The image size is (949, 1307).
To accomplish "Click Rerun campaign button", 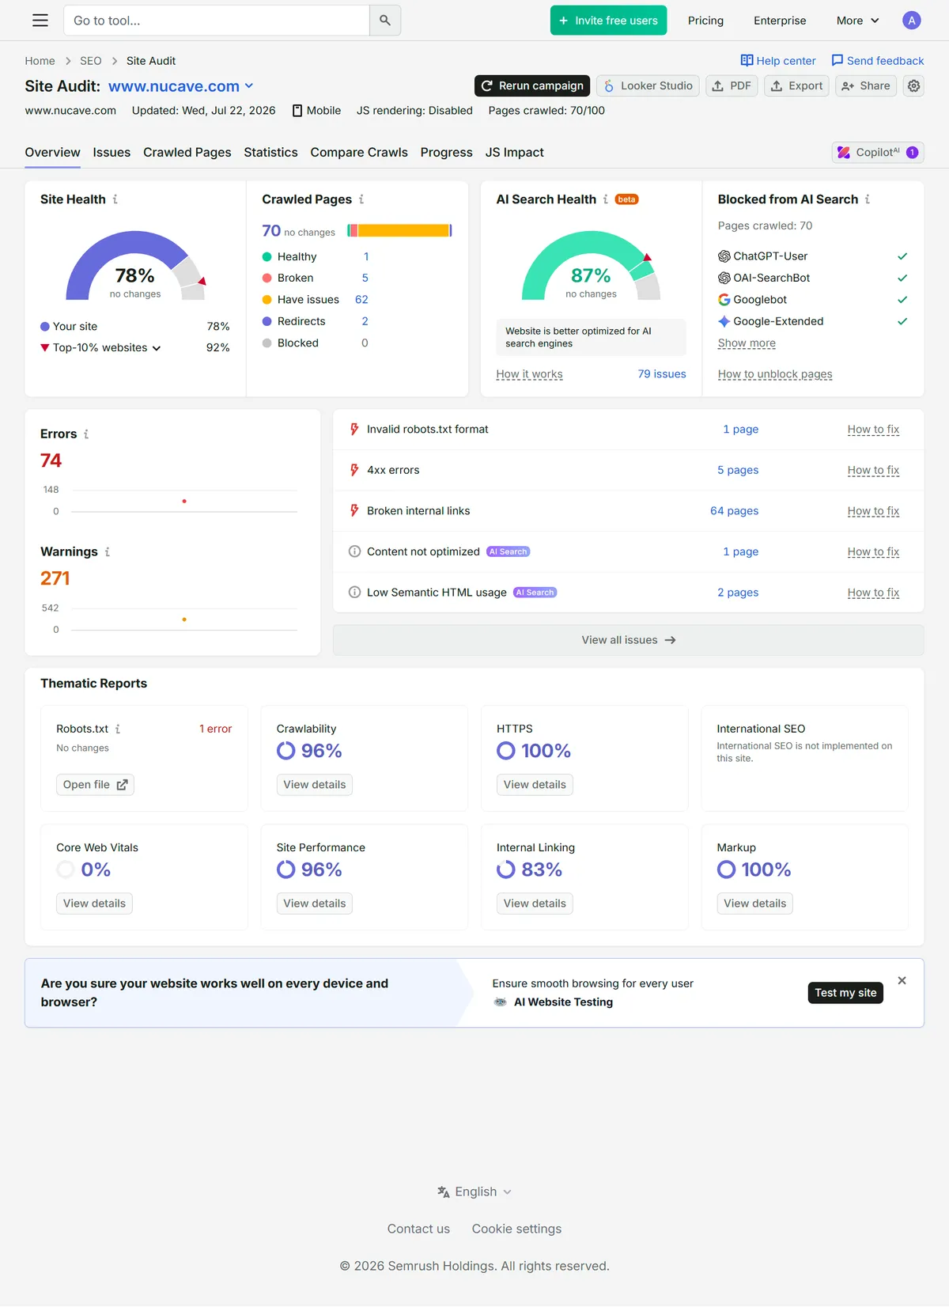I will point(533,85).
